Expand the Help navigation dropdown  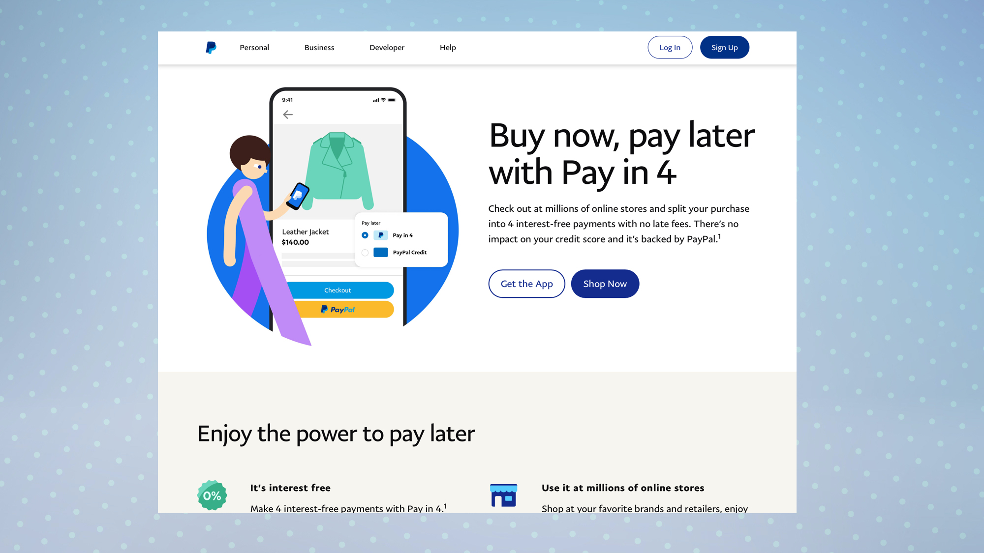447,47
